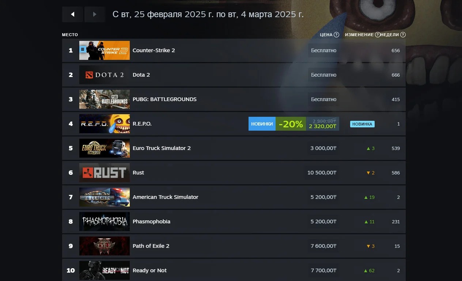Click the Новинка badge in change column
The image size is (462, 281).
[362, 124]
